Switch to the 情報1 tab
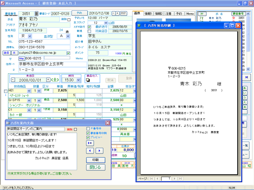Viewport: 254px width, 190px height. [148, 13]
